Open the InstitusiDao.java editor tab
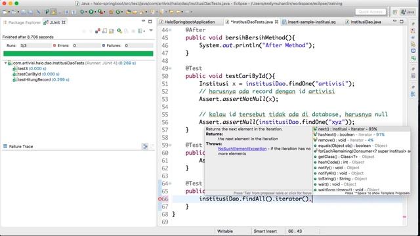 [x=366, y=22]
